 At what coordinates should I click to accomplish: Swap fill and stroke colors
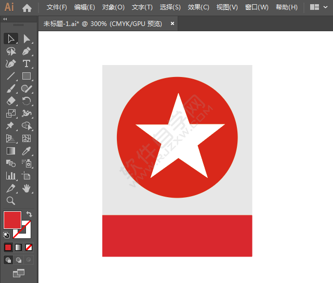tap(30, 214)
